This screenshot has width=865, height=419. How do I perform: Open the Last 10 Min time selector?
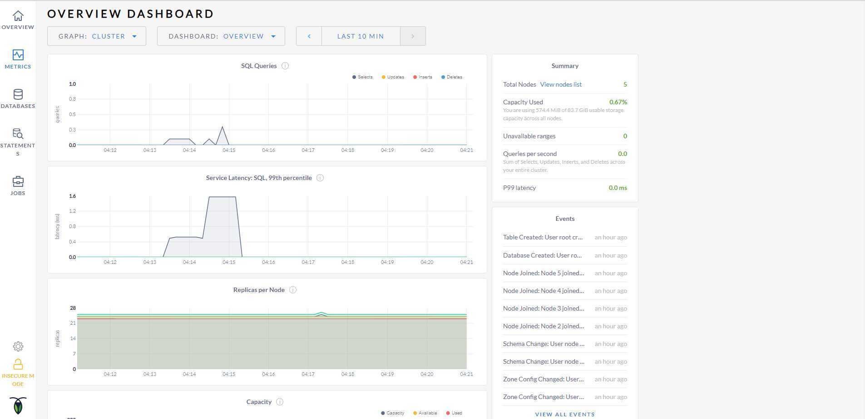(361, 36)
